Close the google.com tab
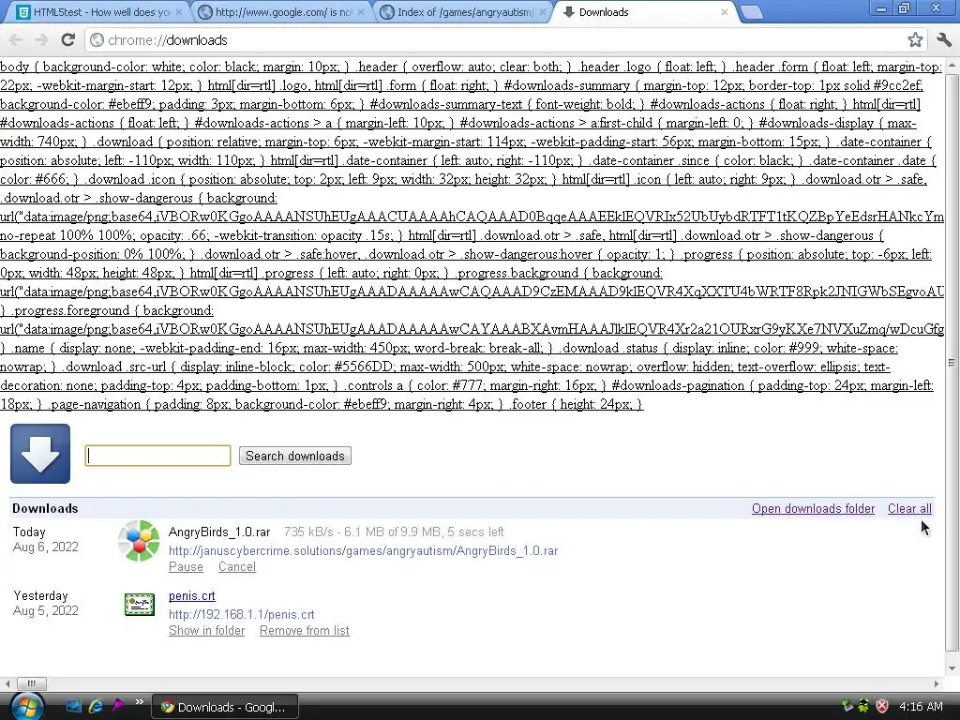Image resolution: width=960 pixels, height=720 pixels. (x=361, y=12)
